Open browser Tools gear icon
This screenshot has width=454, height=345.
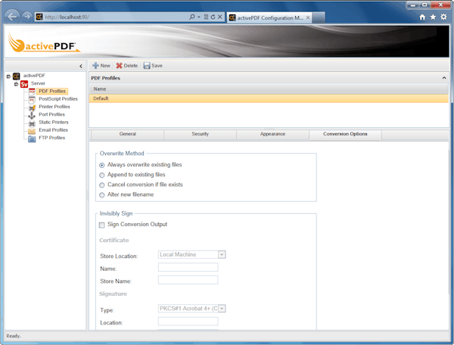point(443,17)
